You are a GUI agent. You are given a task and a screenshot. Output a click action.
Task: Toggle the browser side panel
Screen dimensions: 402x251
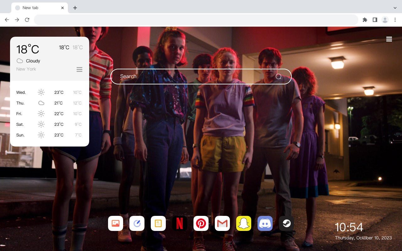pyautogui.click(x=375, y=20)
